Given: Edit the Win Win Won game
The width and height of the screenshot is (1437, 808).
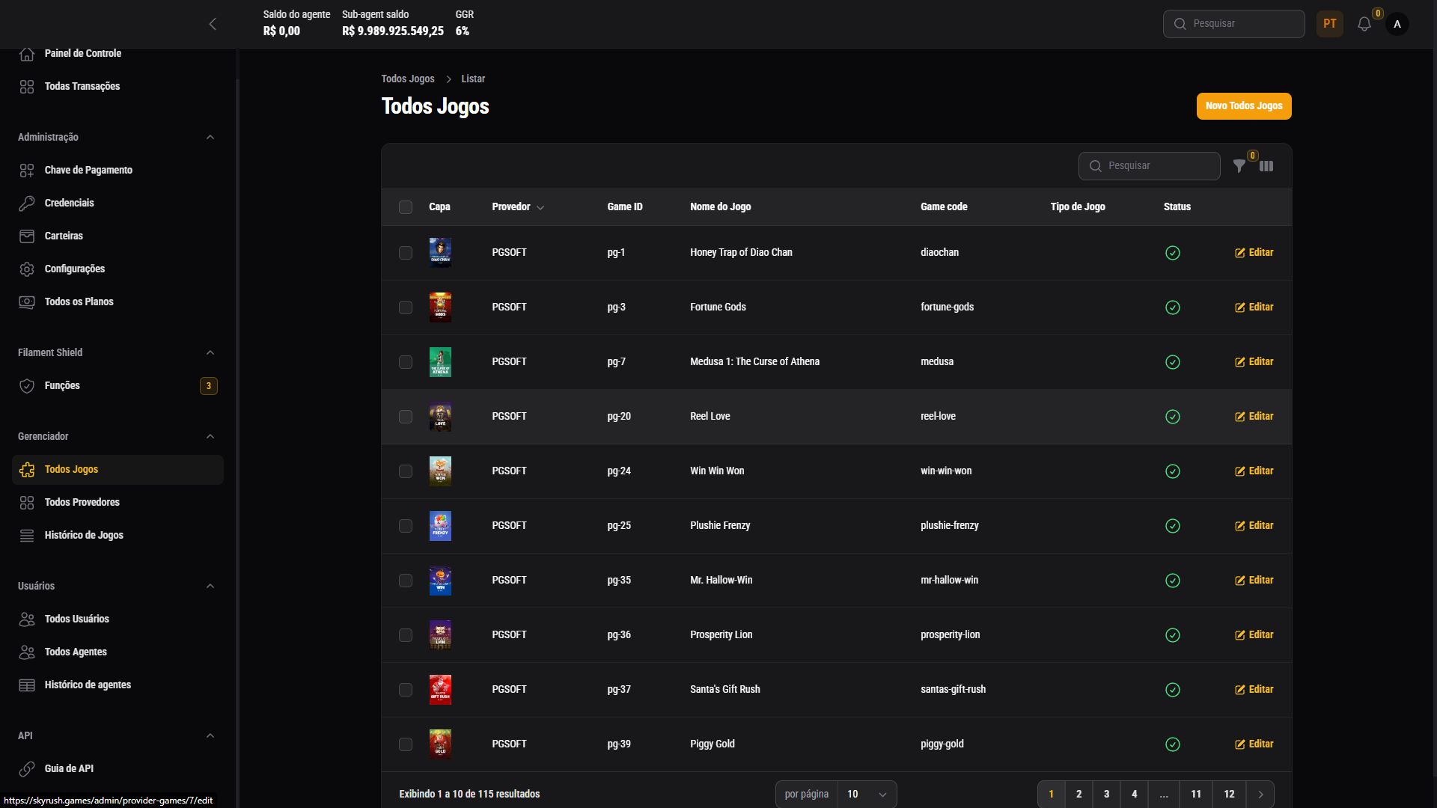Looking at the screenshot, I should [x=1254, y=471].
